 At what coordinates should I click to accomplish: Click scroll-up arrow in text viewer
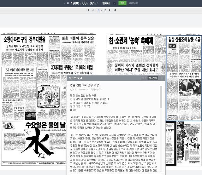pyautogui.click(x=161, y=85)
